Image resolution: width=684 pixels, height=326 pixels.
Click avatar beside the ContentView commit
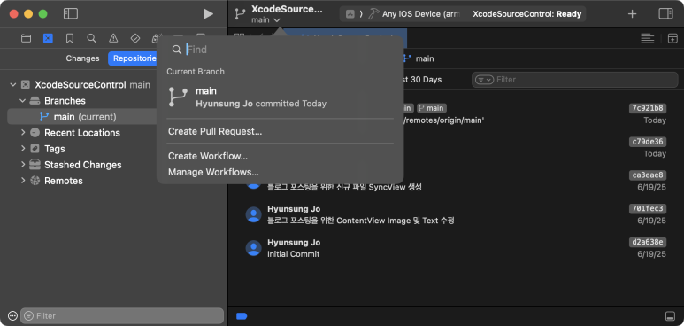[253, 214]
